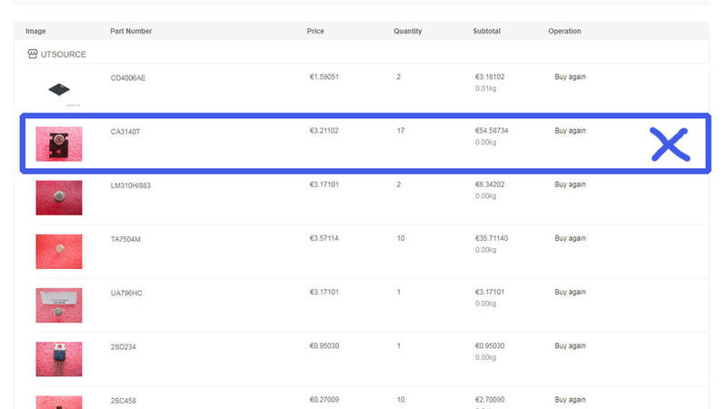Viewport: 727px width, 409px height.
Task: Click the Price column header
Action: click(315, 31)
